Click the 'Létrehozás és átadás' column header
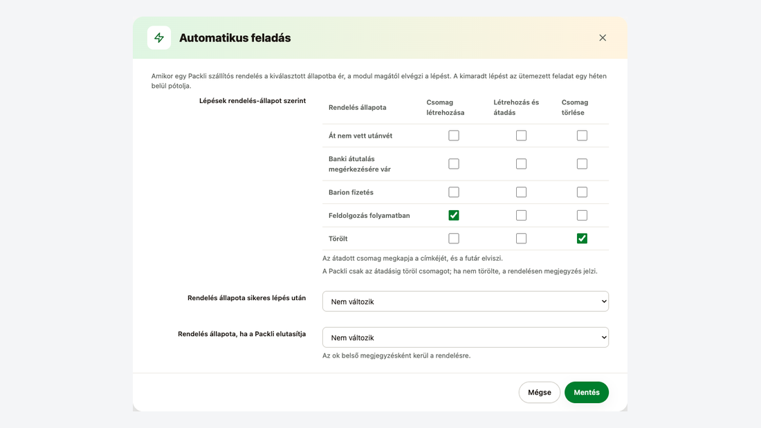The width and height of the screenshot is (761, 428). pyautogui.click(x=516, y=107)
